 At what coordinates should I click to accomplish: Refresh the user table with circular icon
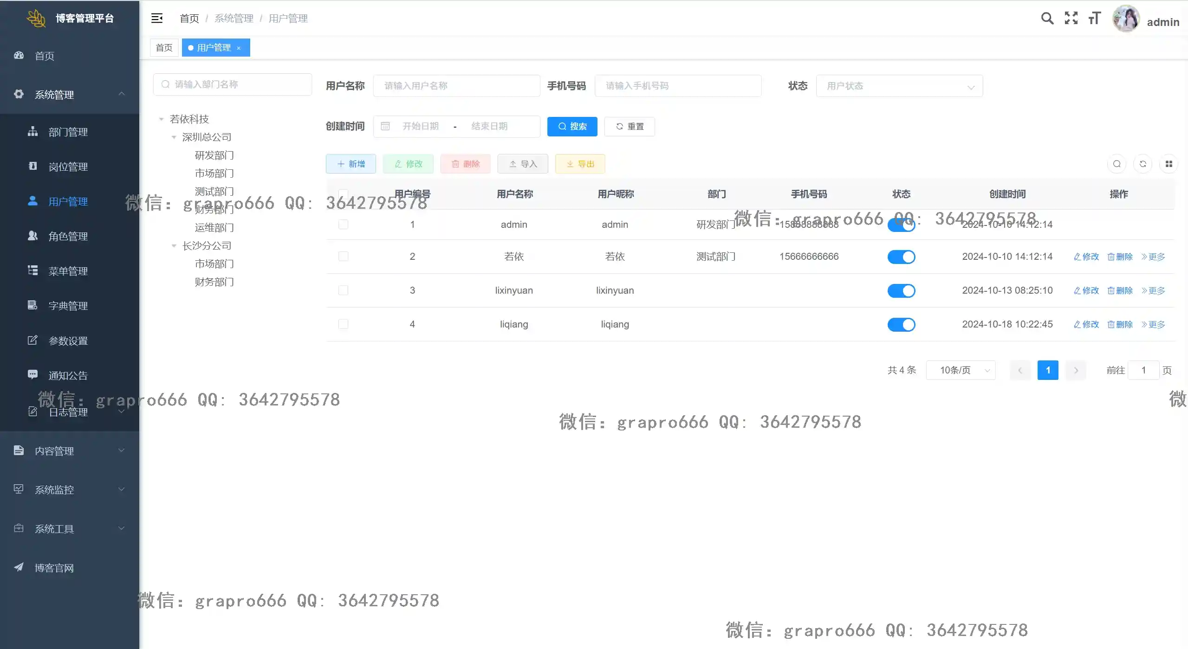point(1143,164)
